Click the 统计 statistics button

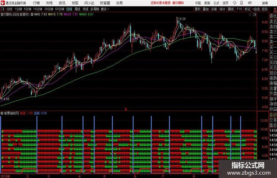point(222,9)
